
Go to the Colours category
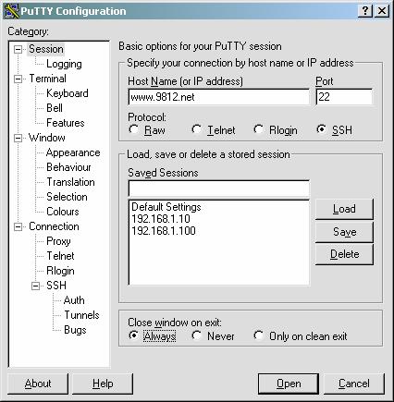coord(63,212)
